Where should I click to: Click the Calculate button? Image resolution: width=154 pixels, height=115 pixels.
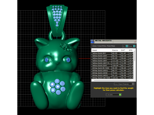[114, 95]
